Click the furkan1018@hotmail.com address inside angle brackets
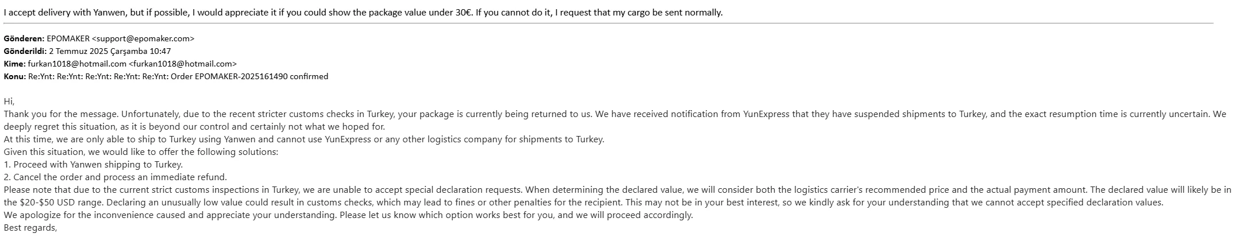 pyautogui.click(x=182, y=64)
